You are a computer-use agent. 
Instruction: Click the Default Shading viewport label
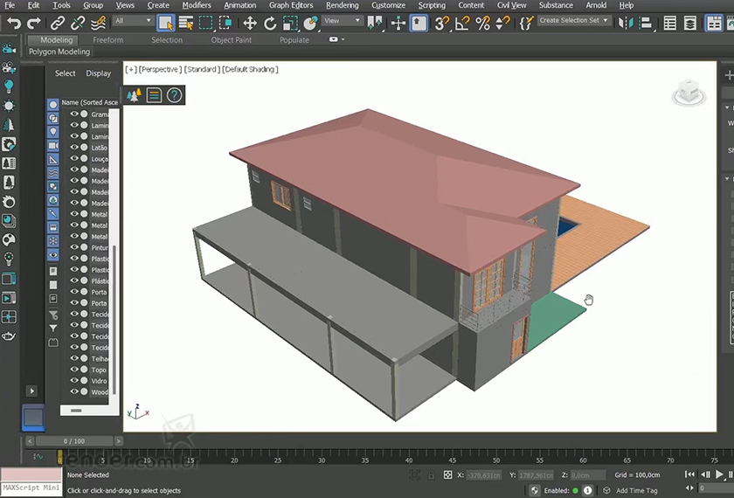[x=252, y=69]
